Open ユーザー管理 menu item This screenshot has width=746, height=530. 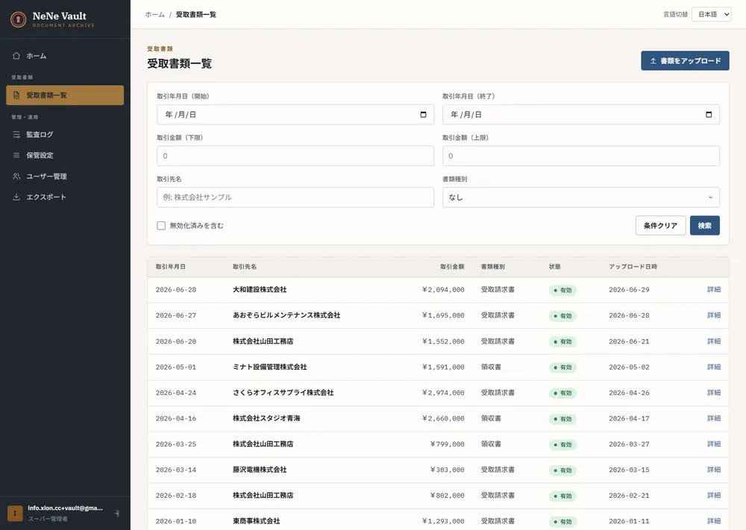[65, 177]
